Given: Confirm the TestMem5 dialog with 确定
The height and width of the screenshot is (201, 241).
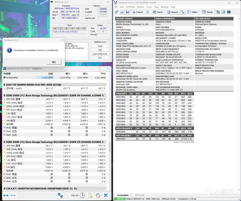Looking at the screenshot, I should 54,61.
